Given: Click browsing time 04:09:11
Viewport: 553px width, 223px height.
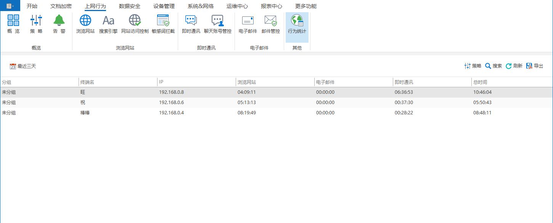Looking at the screenshot, I should click(247, 92).
